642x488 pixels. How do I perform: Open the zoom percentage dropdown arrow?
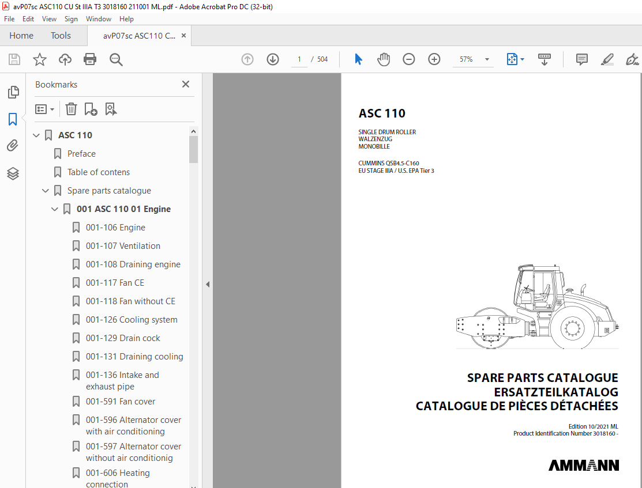tap(487, 59)
